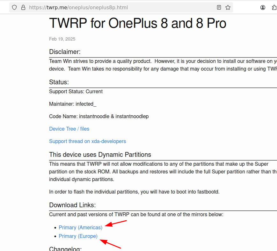Open Primary (Americas) download mirror
The image size is (277, 251).
pos(81,227)
